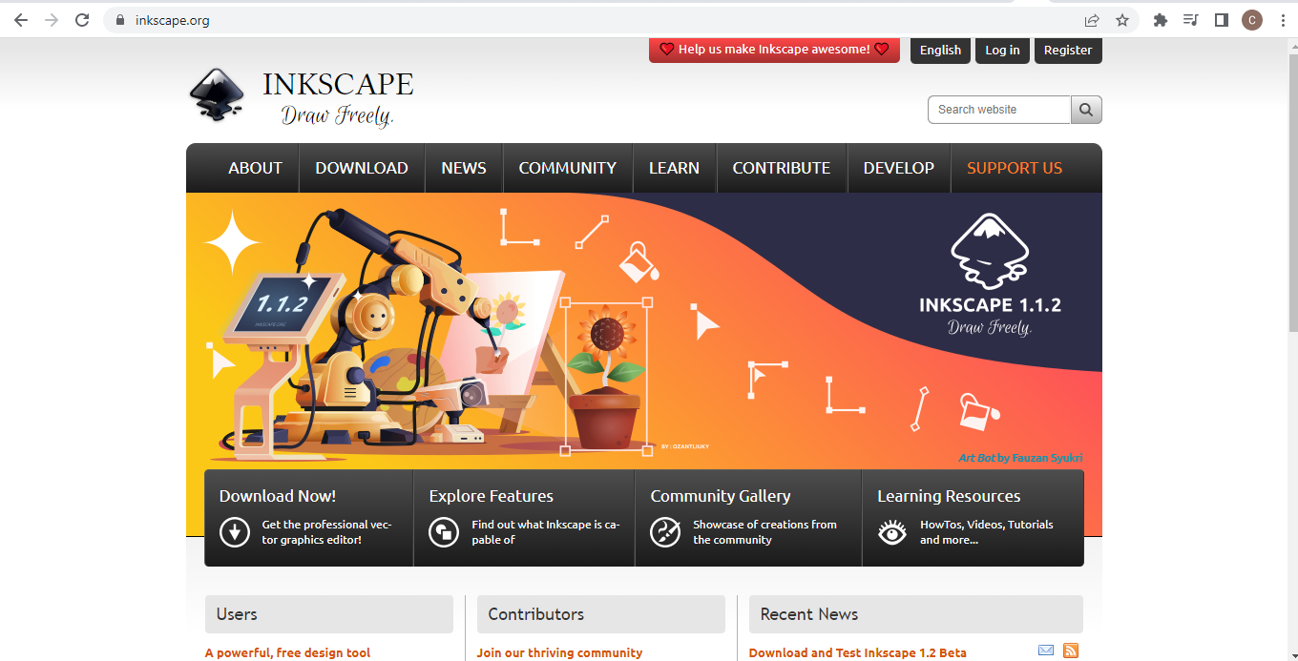Click the orange RSS feed icon

pos(1071,651)
